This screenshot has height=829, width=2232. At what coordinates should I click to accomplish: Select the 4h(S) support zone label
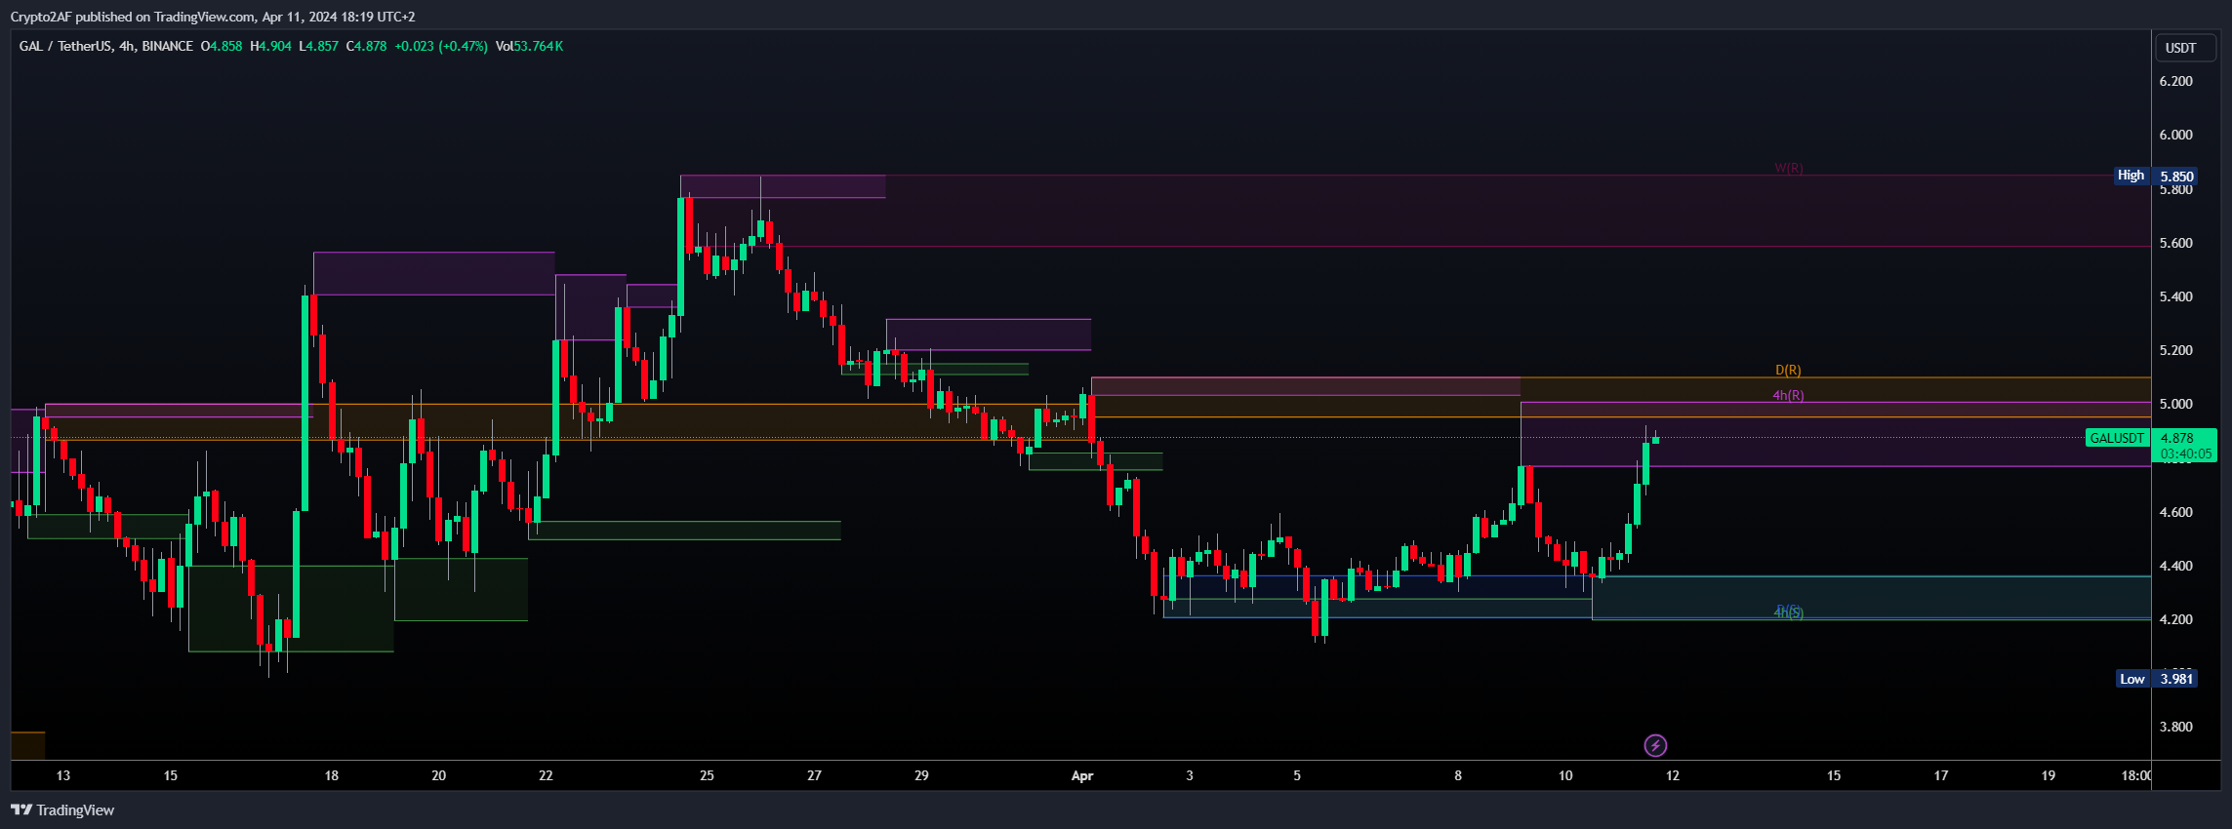click(1788, 612)
